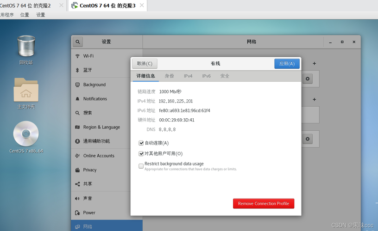Open the 蓝牙 Bluetooth panel
Screen dimensions: 378x231
coord(87,70)
